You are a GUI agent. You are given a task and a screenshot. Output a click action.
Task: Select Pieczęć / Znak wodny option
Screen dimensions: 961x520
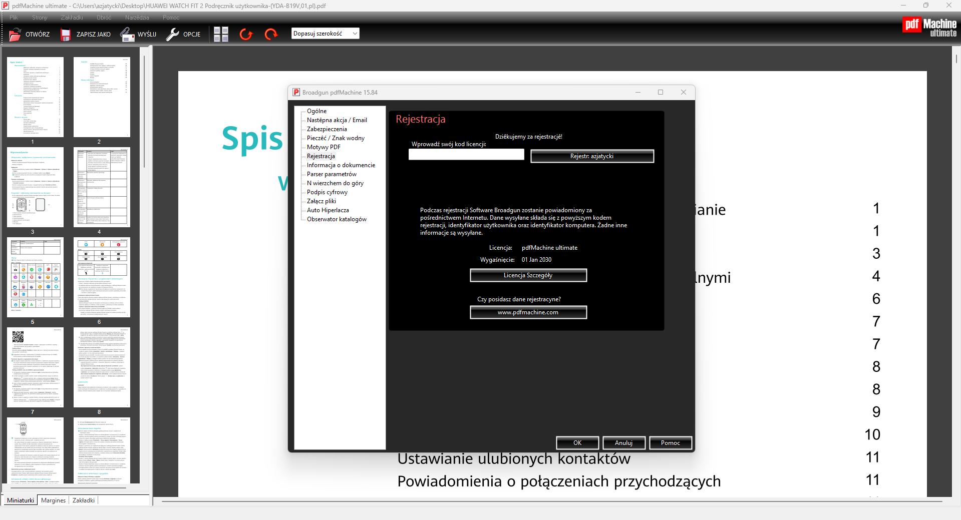(x=336, y=138)
